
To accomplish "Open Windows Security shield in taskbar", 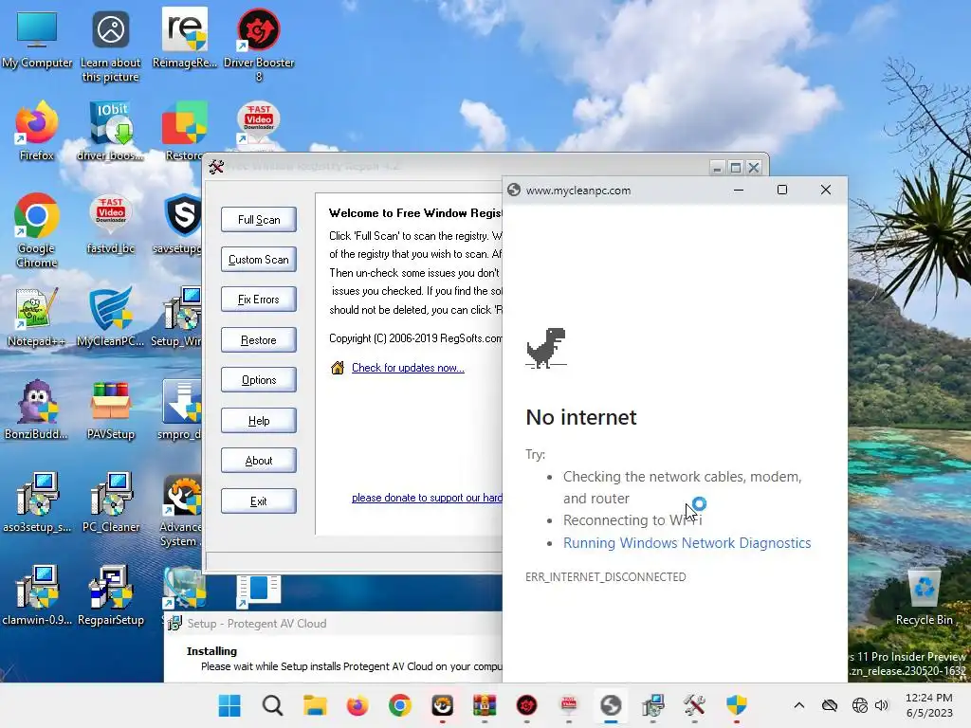I will pos(736,705).
